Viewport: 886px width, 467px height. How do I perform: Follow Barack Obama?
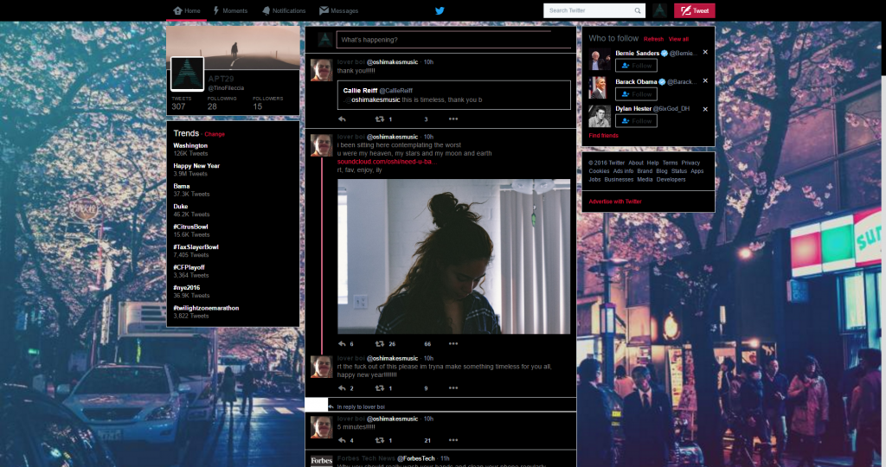tap(636, 93)
